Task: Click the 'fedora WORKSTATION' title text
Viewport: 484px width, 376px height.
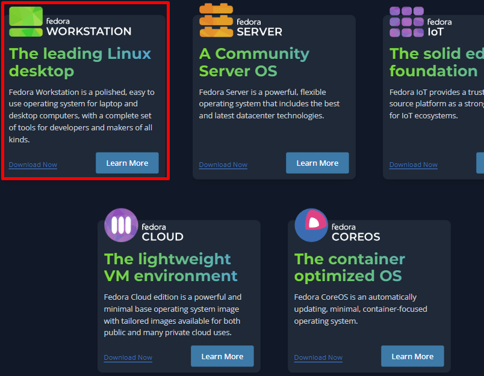Action: click(88, 27)
